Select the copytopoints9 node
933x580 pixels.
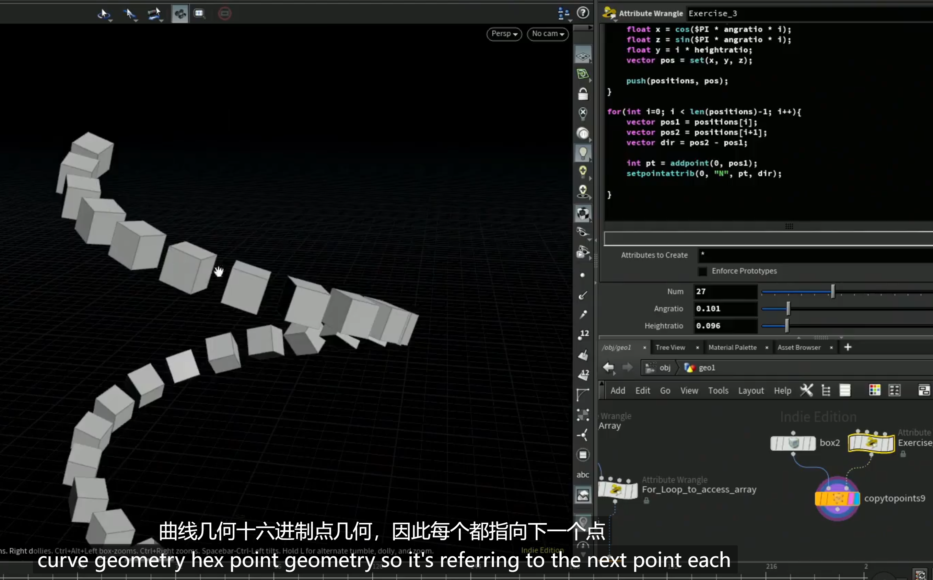[837, 499]
